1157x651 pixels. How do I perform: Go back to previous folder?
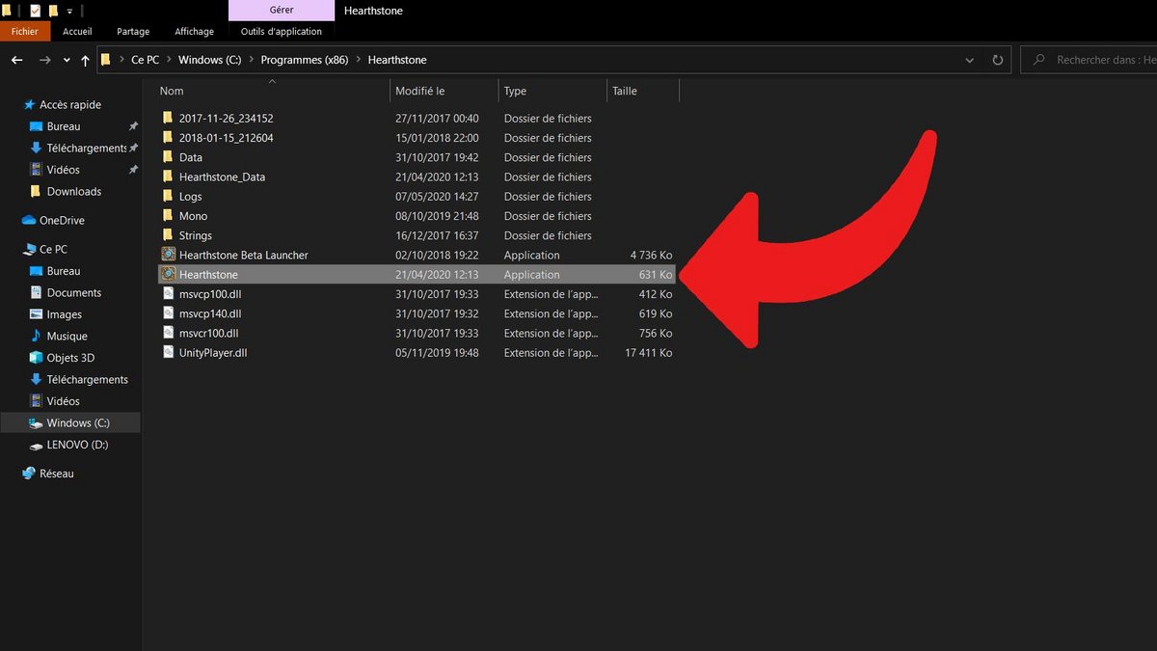pyautogui.click(x=16, y=60)
